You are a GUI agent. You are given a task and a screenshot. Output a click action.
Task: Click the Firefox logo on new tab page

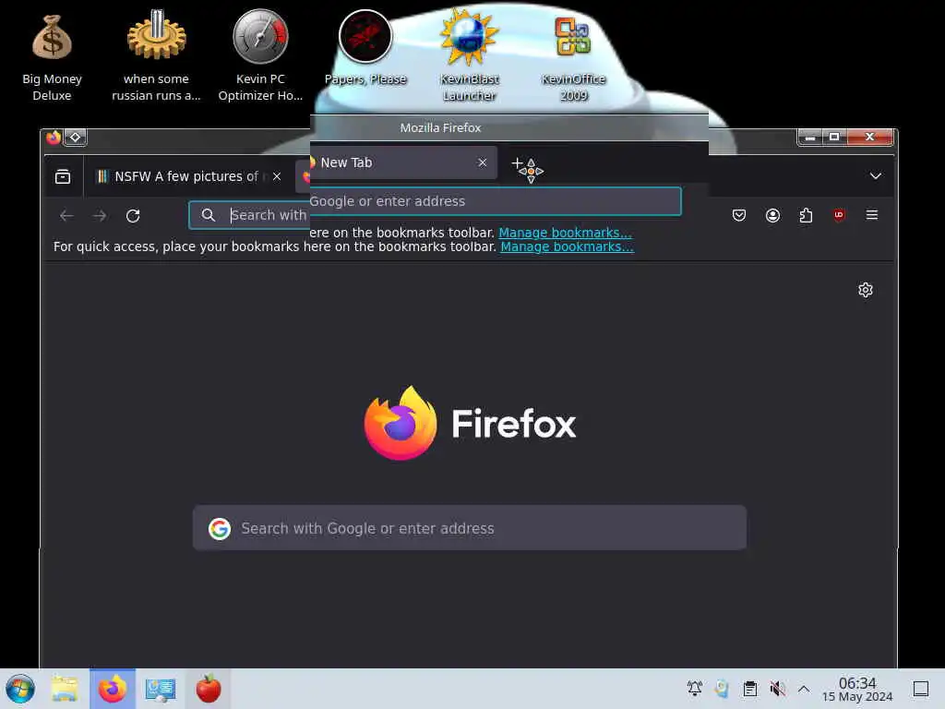470,423
